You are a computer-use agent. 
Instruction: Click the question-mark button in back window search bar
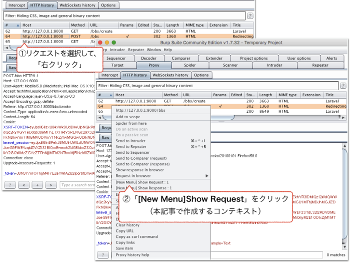tap(10, 185)
